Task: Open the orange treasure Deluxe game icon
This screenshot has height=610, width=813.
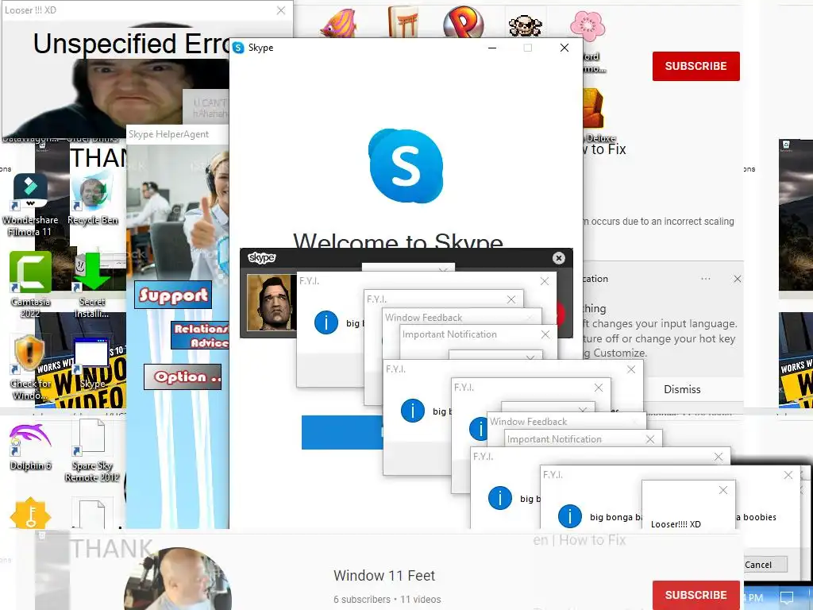Action: [x=594, y=108]
